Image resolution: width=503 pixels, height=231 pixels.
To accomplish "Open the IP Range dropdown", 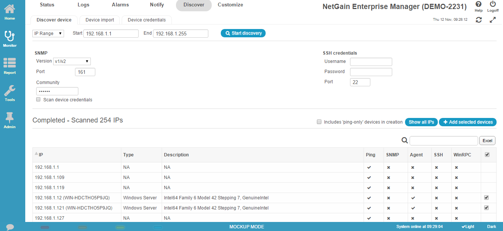I will coord(48,34).
